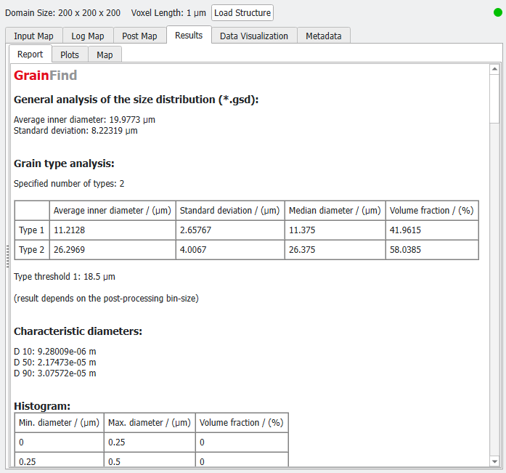Click 'Max. diameter / (µm)' histogram header
The image size is (506, 473).
pyautogui.click(x=150, y=423)
